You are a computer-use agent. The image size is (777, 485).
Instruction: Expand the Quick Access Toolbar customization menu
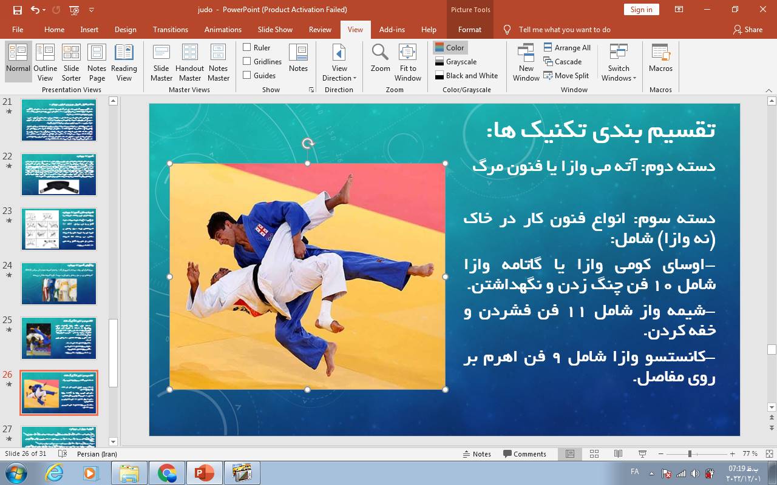(x=92, y=10)
